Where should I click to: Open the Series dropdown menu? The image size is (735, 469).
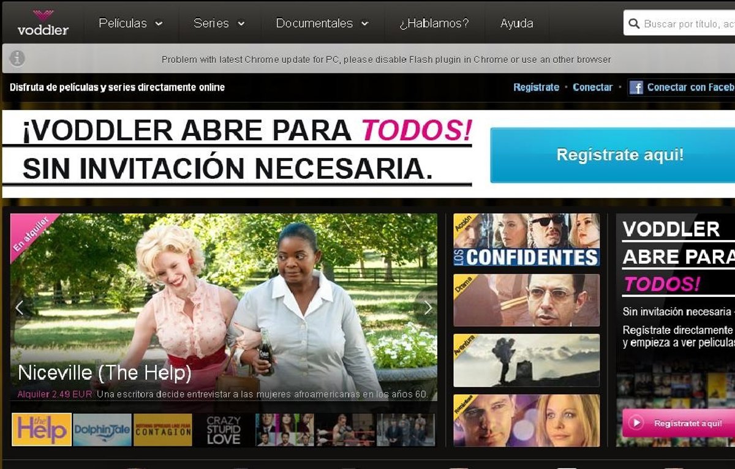click(219, 23)
